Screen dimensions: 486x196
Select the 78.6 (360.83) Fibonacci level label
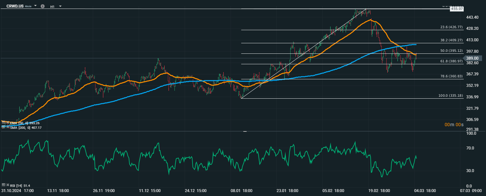pos(451,76)
